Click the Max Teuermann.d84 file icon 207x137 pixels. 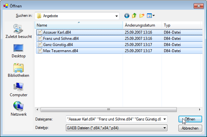[40, 51]
